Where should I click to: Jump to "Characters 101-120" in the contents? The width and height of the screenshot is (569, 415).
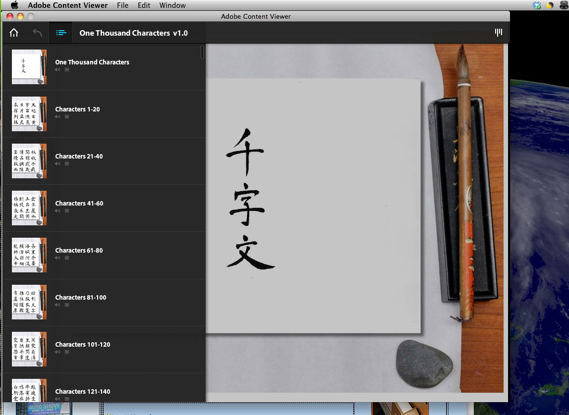tap(83, 345)
